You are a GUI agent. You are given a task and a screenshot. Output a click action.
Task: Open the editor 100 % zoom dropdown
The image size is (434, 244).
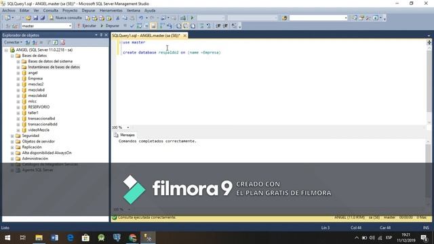128,127
